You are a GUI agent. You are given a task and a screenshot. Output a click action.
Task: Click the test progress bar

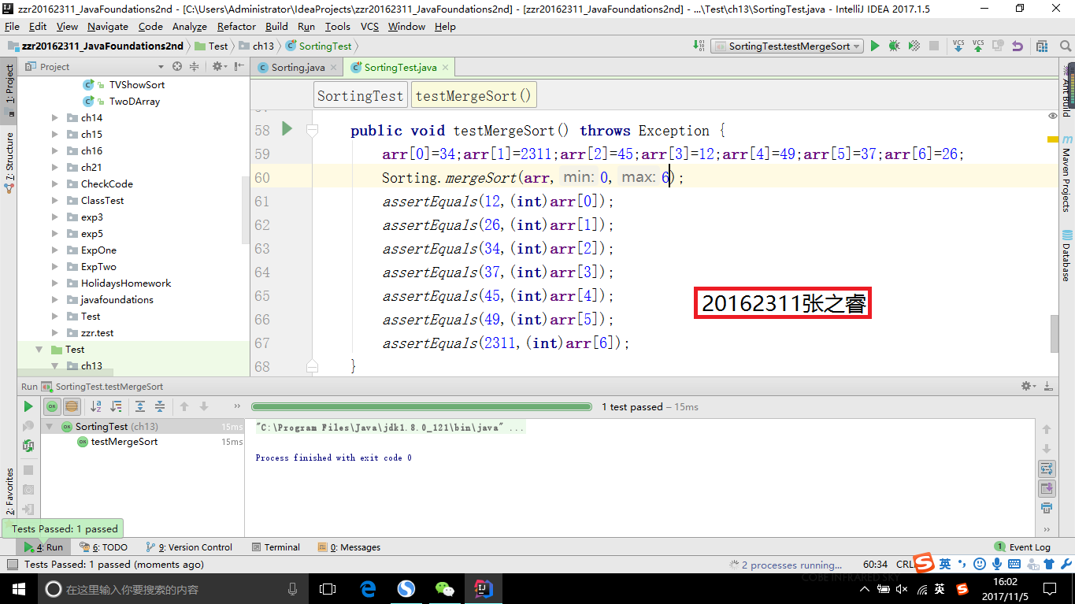pos(421,407)
